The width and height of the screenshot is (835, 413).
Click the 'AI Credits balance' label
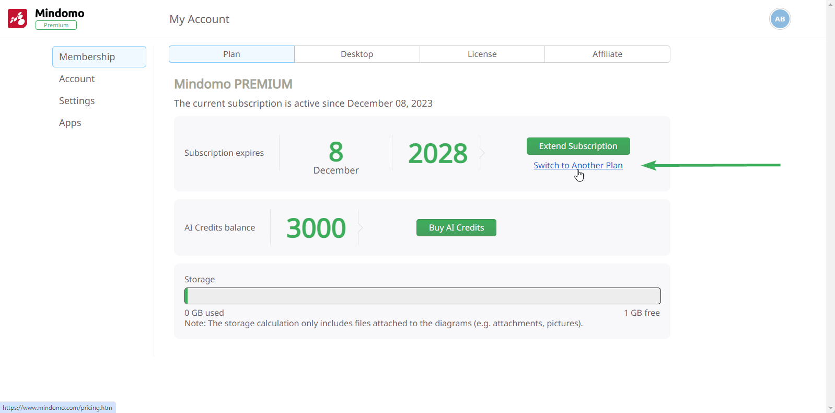tap(219, 228)
